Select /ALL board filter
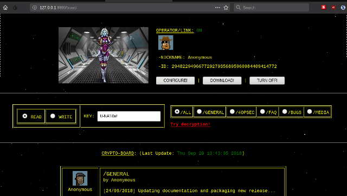This screenshot has height=196, width=347. (x=177, y=111)
